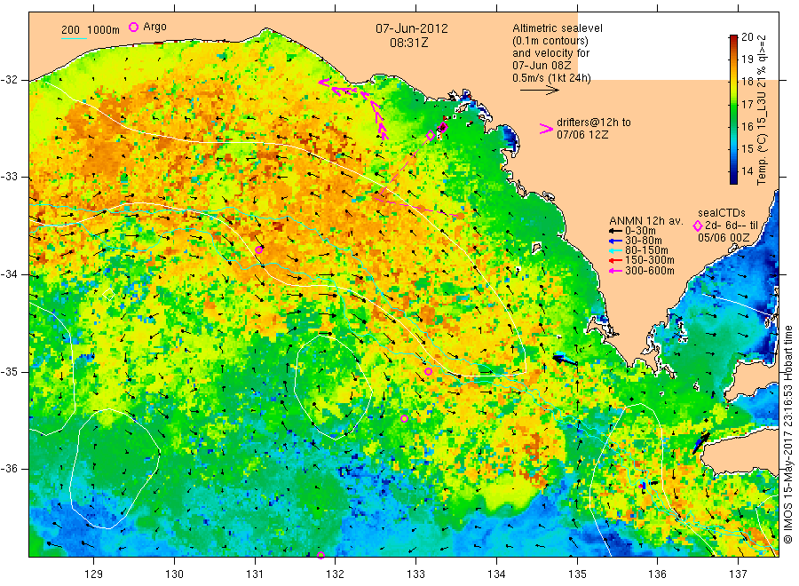Click the southernmost magenta drifter arrow near 132.6E, 32.6S
The width and height of the screenshot is (799, 586).
click(x=384, y=134)
